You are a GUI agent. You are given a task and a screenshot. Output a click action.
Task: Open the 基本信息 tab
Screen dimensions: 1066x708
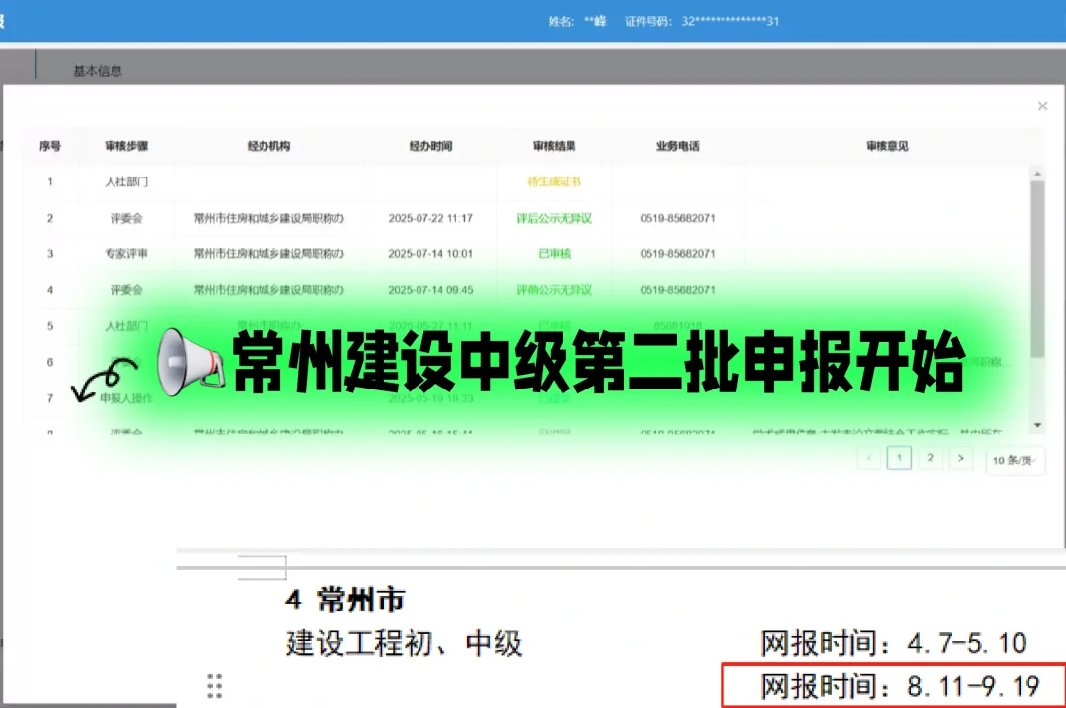point(97,71)
